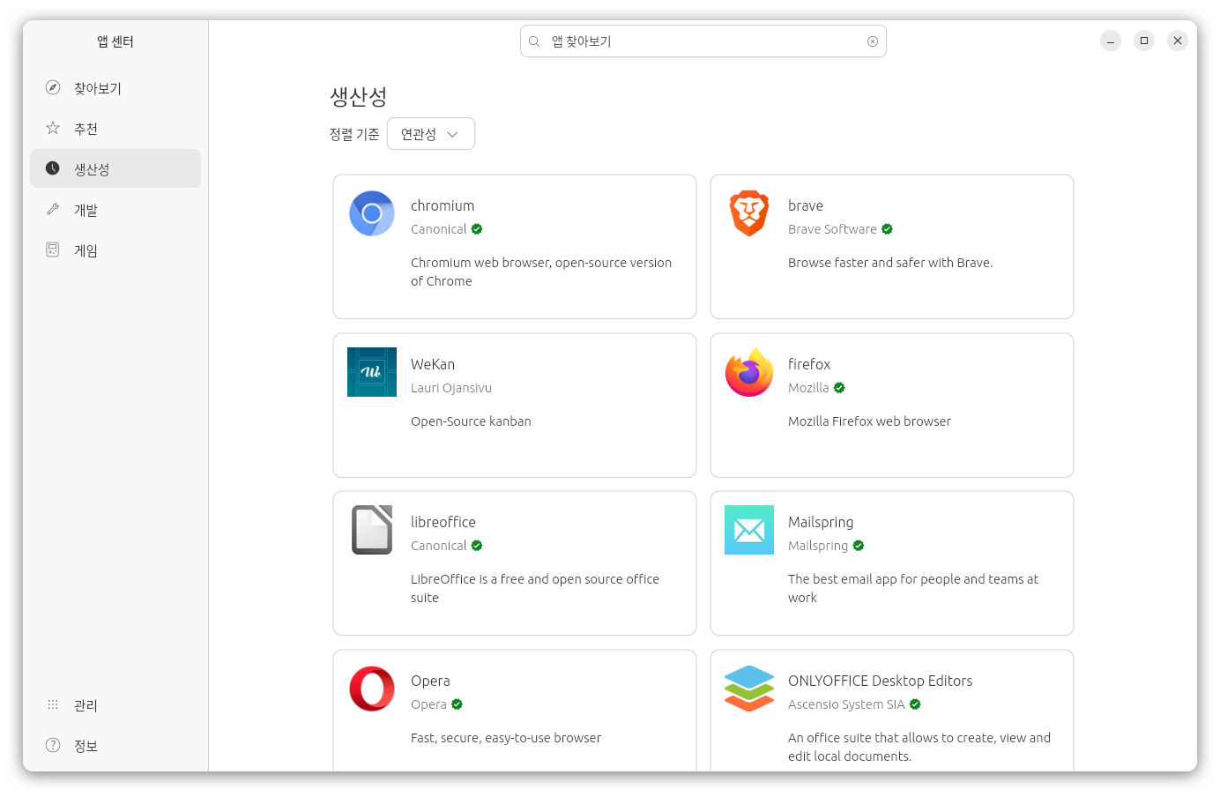
Task: Click the magnifier icon in search bar
Action: click(534, 41)
